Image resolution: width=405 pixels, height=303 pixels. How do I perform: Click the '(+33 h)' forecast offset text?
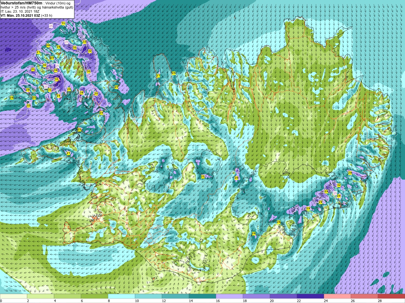47,15
